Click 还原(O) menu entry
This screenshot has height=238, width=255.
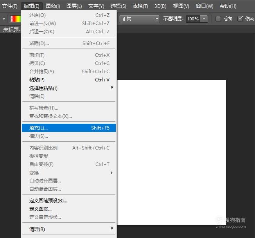click(x=69, y=15)
